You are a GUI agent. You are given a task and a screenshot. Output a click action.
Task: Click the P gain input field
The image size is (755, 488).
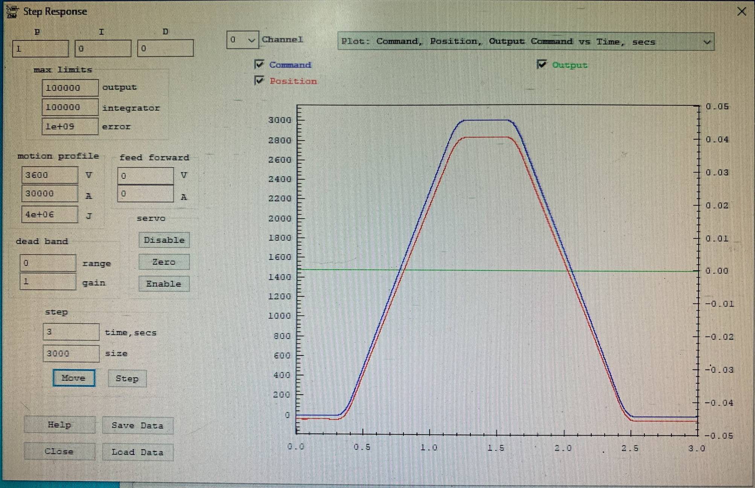point(41,49)
